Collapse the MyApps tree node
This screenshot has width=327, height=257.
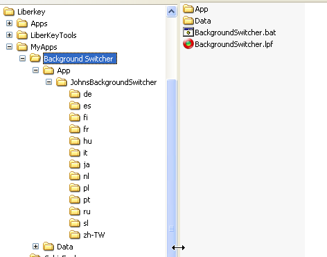point(9,47)
